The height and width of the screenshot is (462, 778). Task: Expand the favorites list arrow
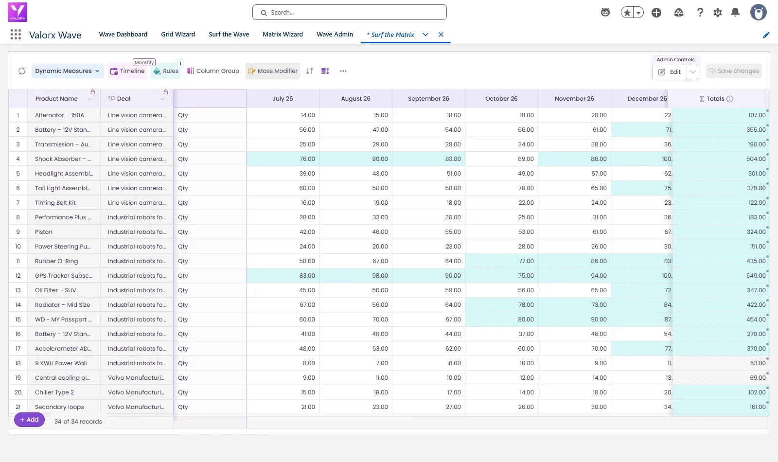(638, 13)
